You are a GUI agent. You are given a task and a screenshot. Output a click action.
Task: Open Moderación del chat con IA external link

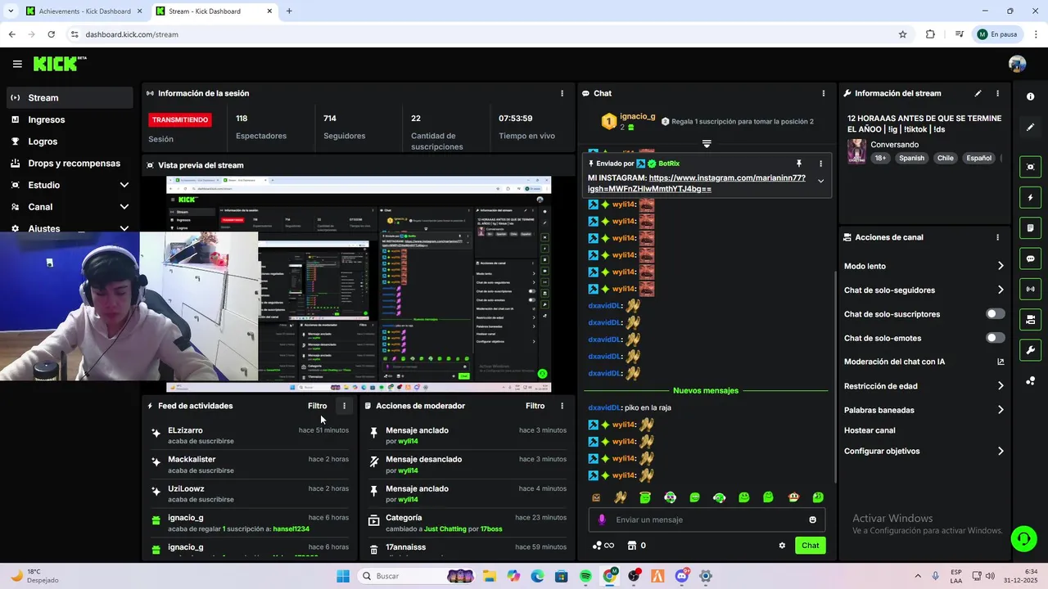(x=1001, y=362)
